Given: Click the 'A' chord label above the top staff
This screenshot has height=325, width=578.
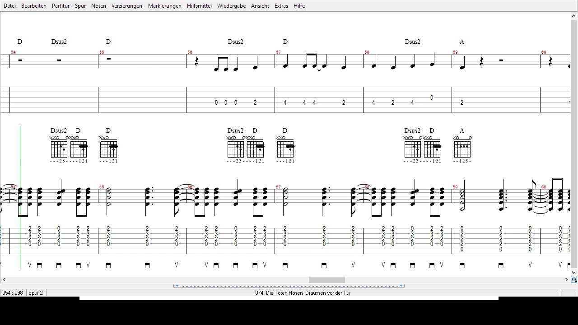Looking at the screenshot, I should point(462,42).
